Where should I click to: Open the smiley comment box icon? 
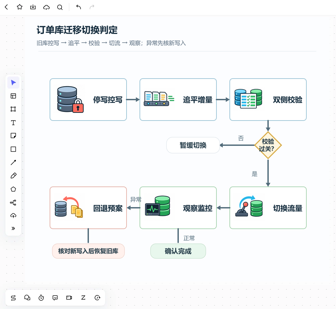(55, 298)
